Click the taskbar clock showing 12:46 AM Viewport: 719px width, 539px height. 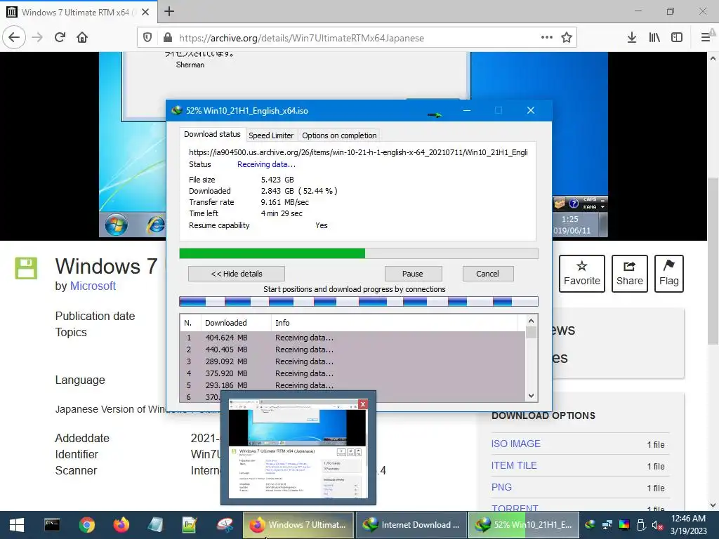(688, 525)
